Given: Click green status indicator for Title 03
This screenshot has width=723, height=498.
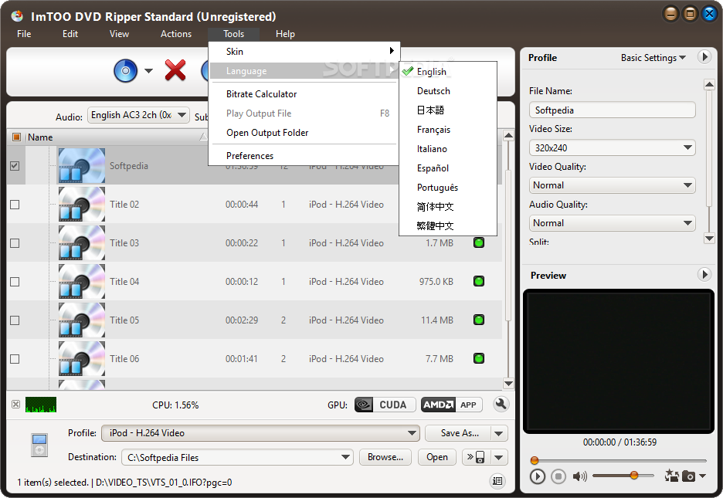Looking at the screenshot, I should [x=479, y=242].
